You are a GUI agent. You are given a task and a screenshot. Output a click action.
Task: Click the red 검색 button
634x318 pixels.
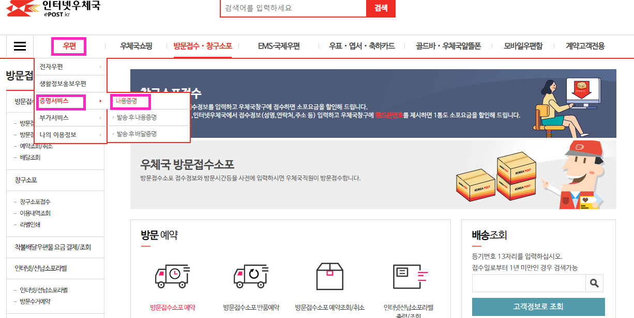click(381, 8)
